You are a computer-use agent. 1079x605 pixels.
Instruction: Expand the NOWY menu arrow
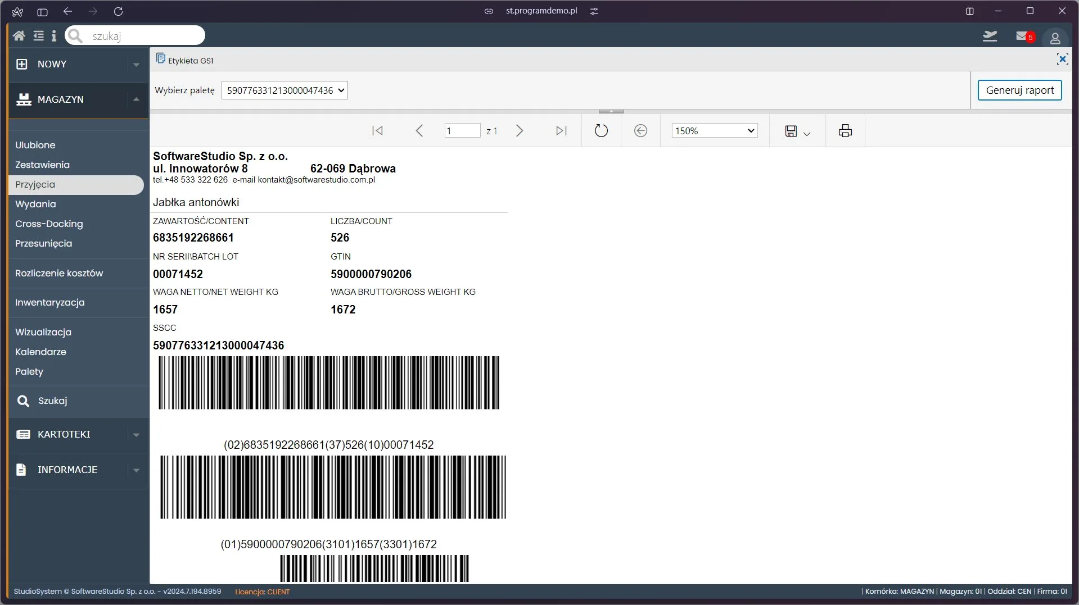(x=136, y=65)
